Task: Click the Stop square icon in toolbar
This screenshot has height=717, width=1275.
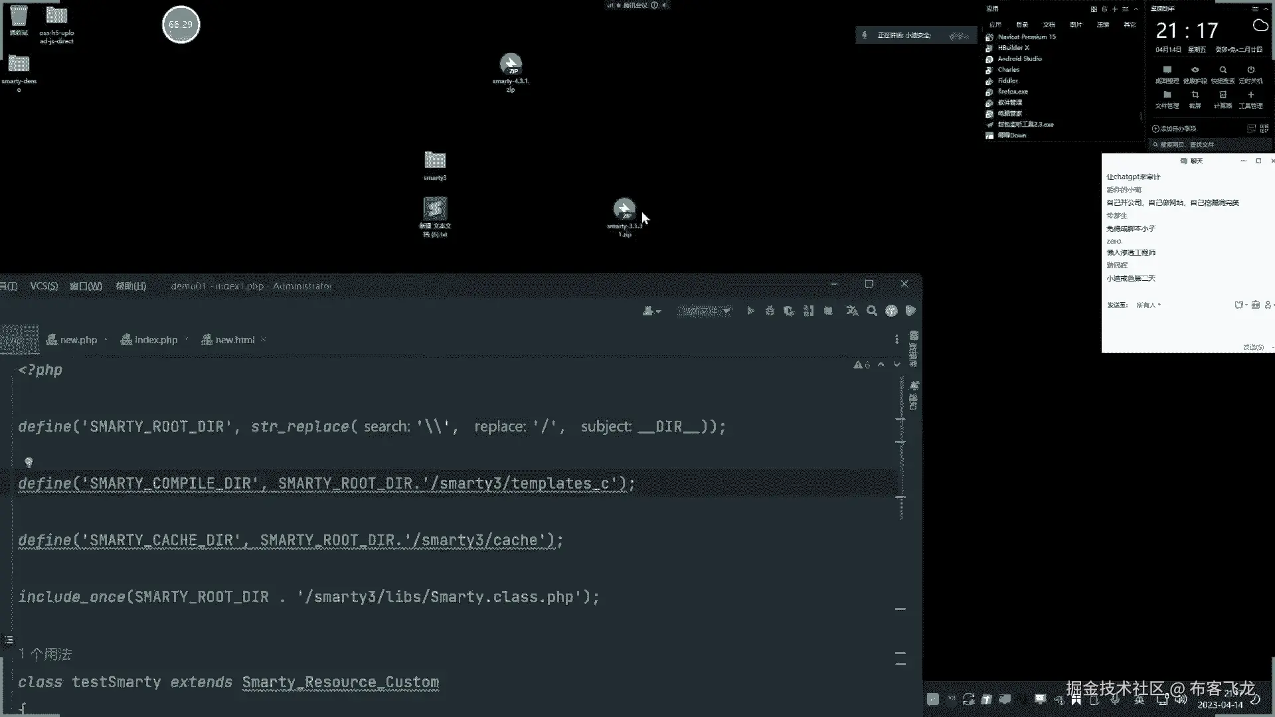Action: tap(828, 311)
